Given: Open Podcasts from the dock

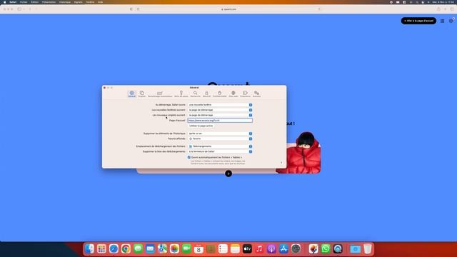Looking at the screenshot, I should coord(271,249).
